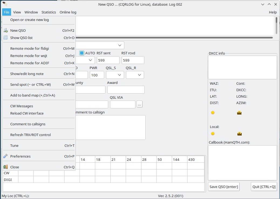Click the vertical scrollbar at top right
Viewport: 280px width, 199px height.
(x=276, y=25)
